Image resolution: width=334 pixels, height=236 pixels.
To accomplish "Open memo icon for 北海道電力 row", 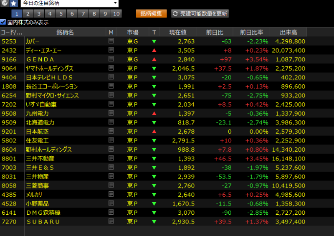I will [x=111, y=122].
